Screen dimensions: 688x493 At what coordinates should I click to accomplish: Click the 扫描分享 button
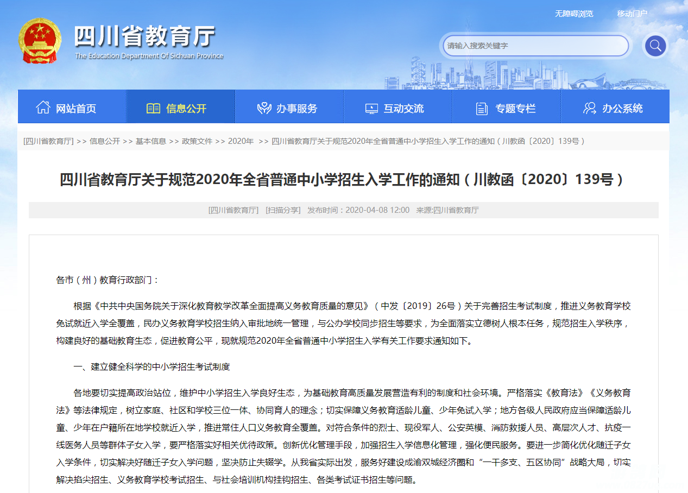click(282, 210)
